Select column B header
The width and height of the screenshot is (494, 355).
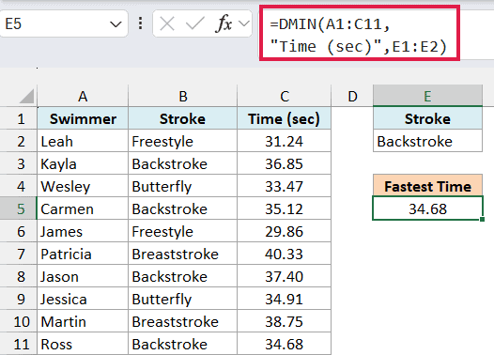[183, 96]
